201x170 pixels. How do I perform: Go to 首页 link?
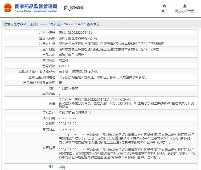[164, 11]
